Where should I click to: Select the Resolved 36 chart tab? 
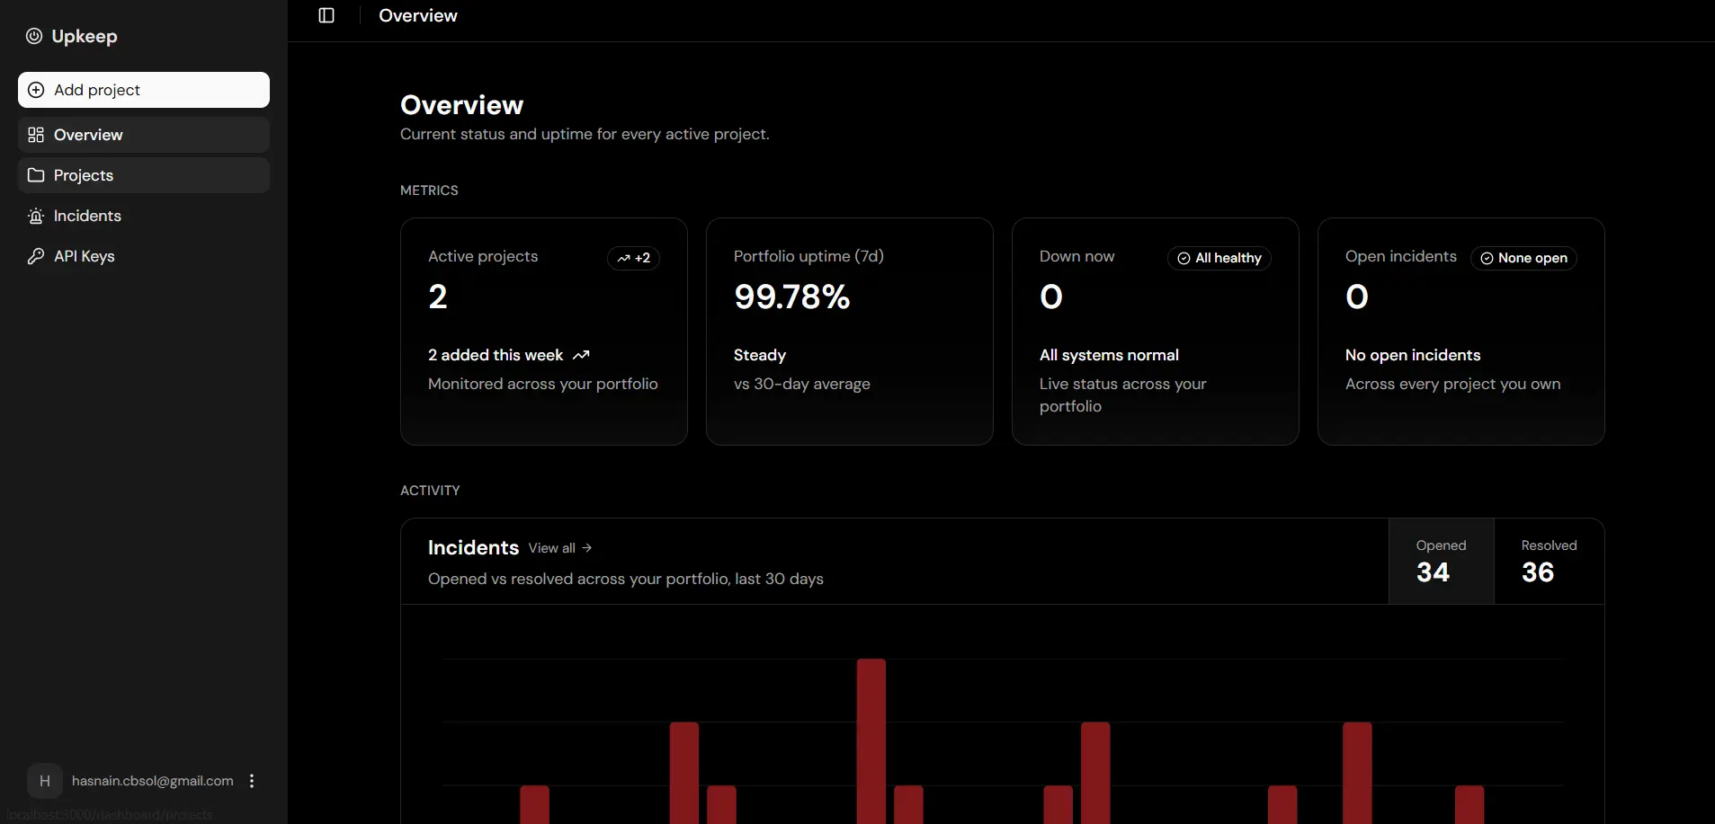[1549, 561]
